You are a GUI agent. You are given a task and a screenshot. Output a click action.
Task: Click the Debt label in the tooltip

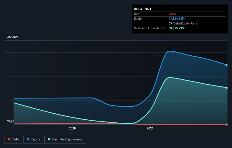[x=137, y=14]
